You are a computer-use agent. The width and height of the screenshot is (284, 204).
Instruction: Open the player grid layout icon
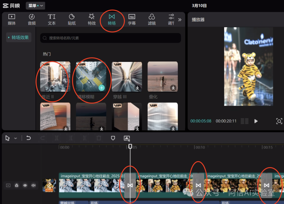click(245, 121)
